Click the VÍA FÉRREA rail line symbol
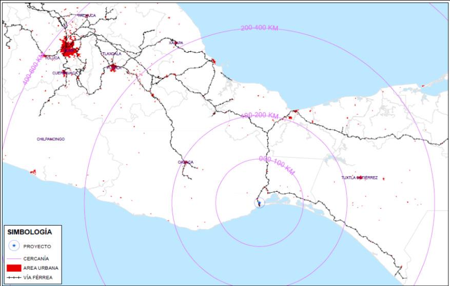Screen dimensions: 450x286 click(14, 277)
